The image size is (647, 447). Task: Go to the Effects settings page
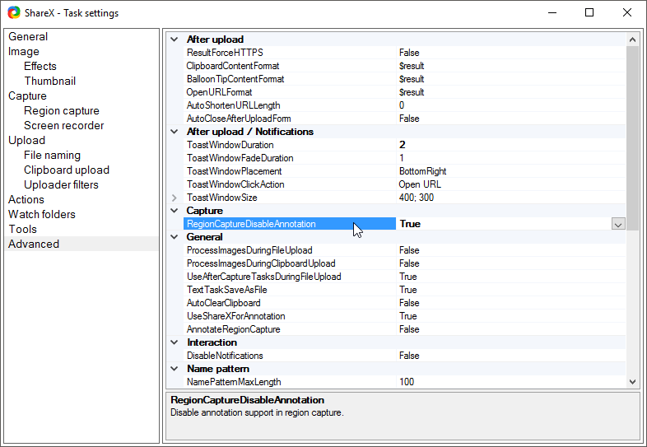pos(40,66)
